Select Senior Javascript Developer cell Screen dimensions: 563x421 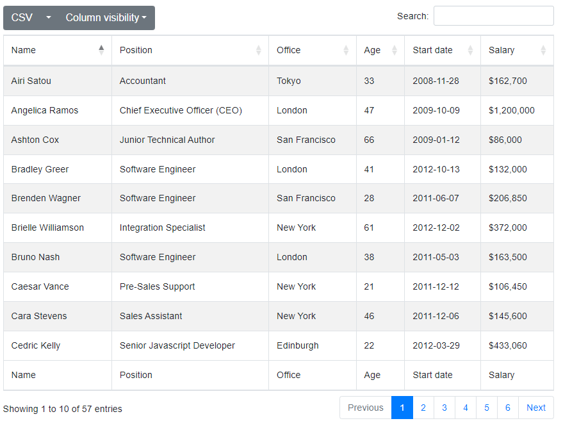[190, 345]
